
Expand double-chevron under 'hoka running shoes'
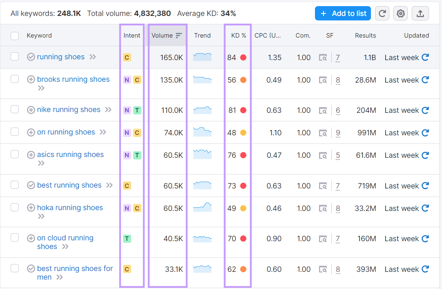[41, 216]
